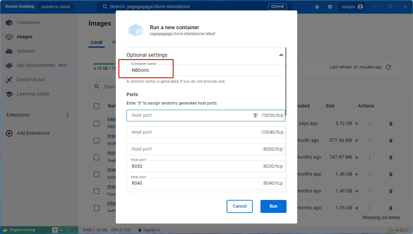Check the image row with ID 3be8
This screenshot has height=234, width=413.
pos(97,157)
